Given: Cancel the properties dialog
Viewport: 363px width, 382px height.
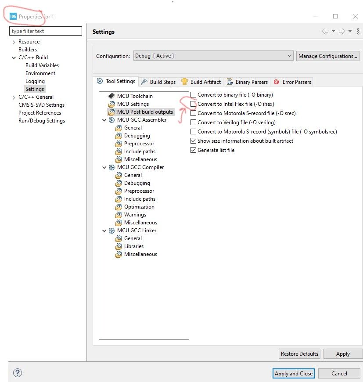Looking at the screenshot, I should (339, 373).
